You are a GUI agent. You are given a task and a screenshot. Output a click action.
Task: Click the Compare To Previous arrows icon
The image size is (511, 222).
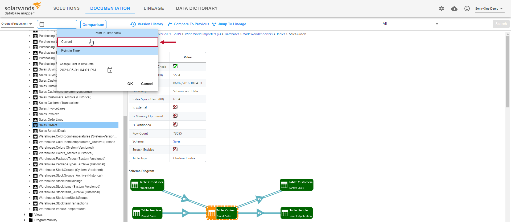[169, 24]
